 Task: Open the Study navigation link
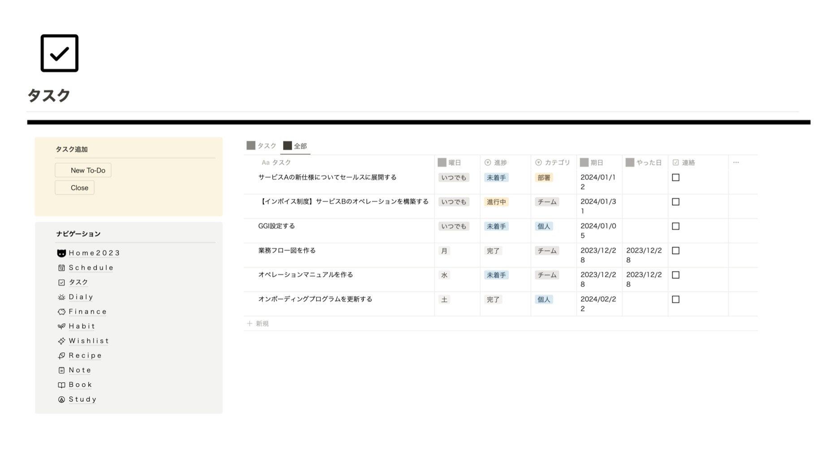pyautogui.click(x=82, y=399)
